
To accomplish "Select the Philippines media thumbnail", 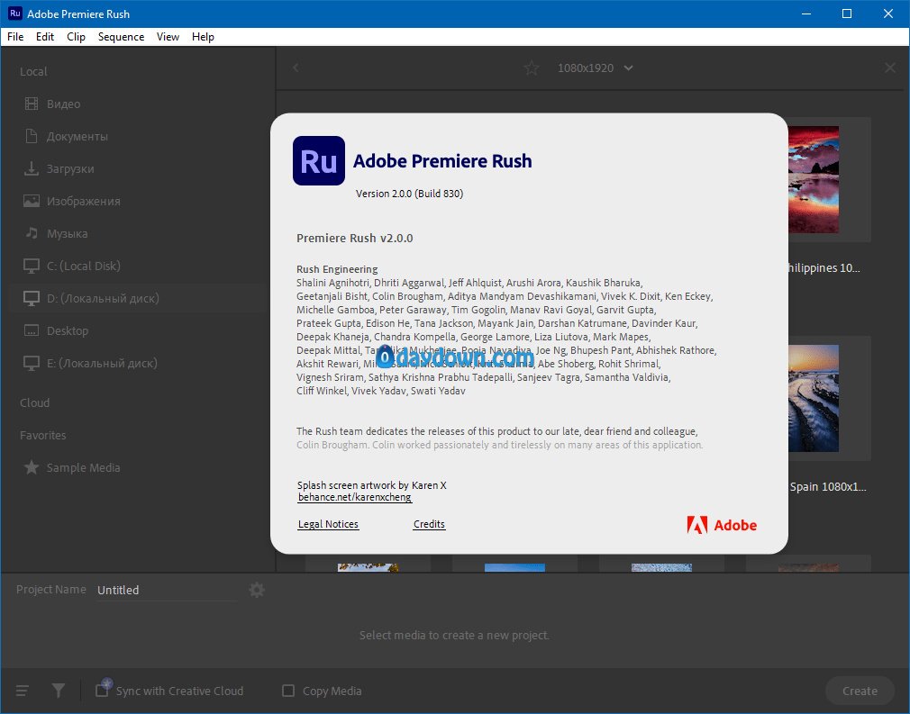I will 813,180.
